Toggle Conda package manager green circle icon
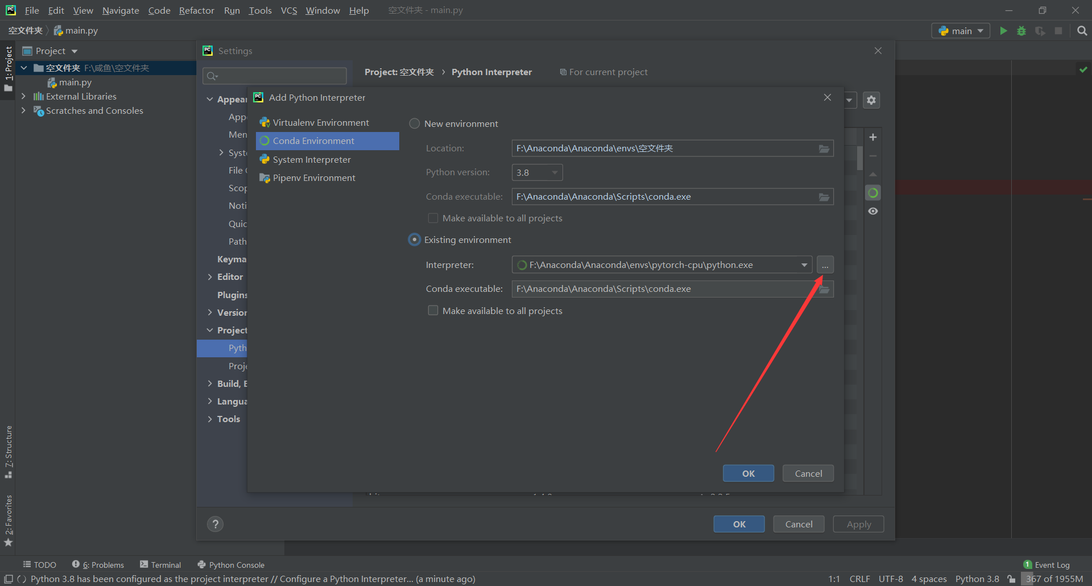 (873, 193)
